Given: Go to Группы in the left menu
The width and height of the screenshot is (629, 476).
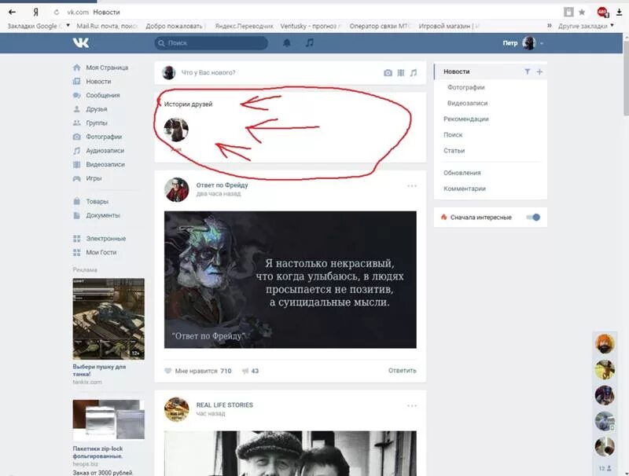Looking at the screenshot, I should coord(96,123).
